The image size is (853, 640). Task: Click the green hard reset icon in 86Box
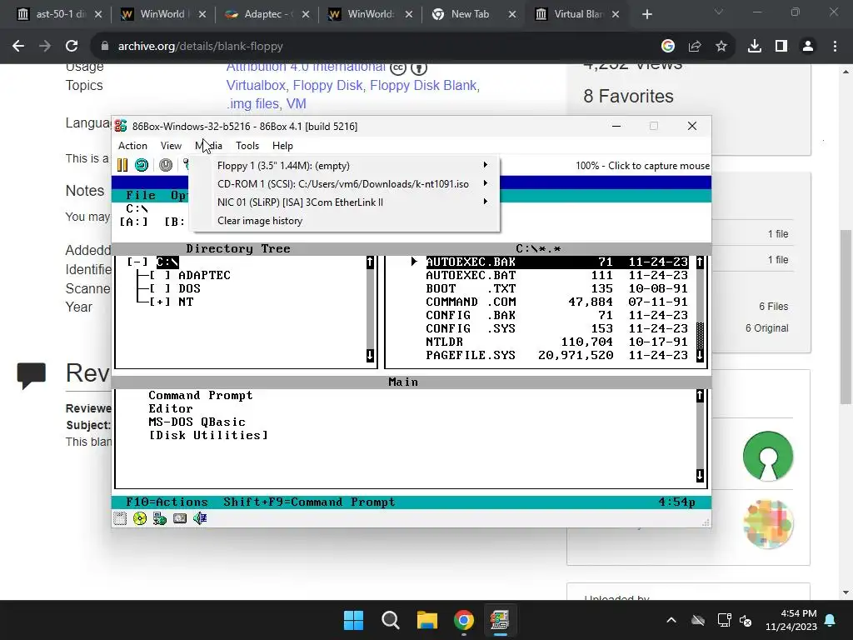[142, 165]
